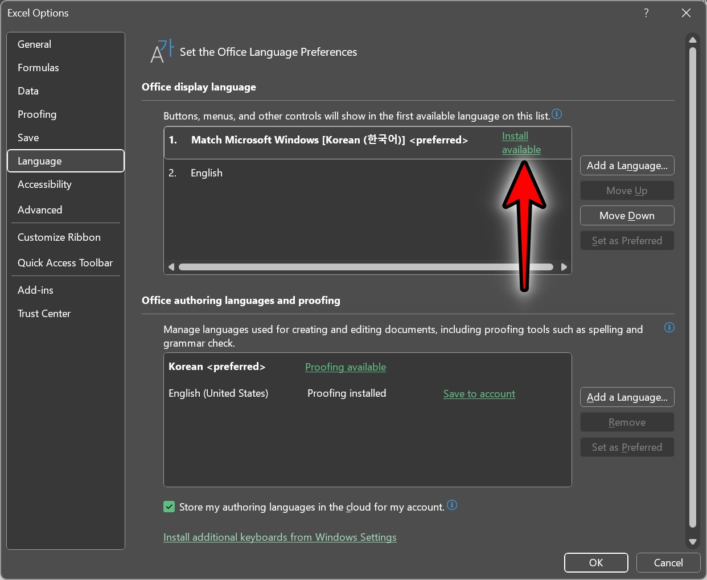This screenshot has width=707, height=580.
Task: Open the Help question mark in title bar
Action: coord(646,13)
